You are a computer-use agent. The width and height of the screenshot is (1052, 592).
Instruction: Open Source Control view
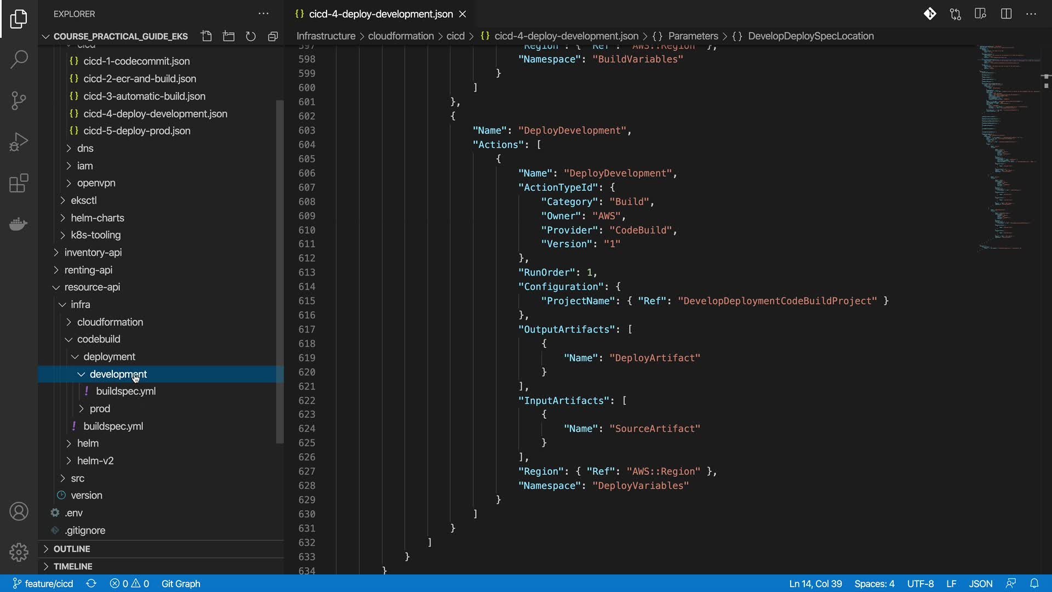point(19,100)
